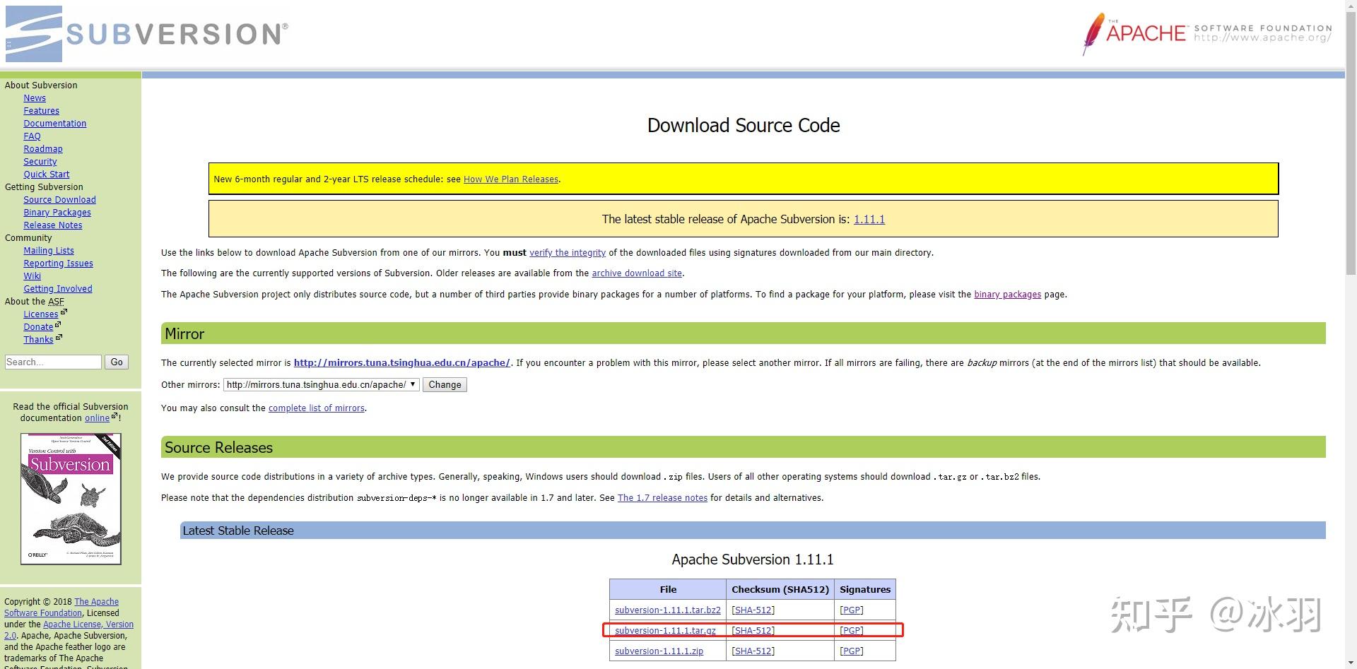Screen dimensions: 1357x669
Task: Visit the FAQ page
Action: click(32, 136)
